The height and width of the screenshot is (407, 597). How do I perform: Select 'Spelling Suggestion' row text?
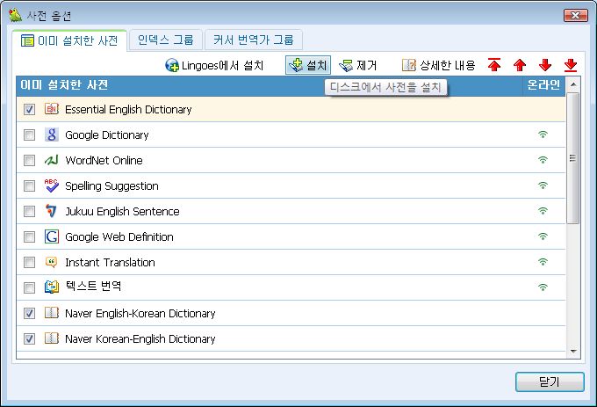coord(112,186)
